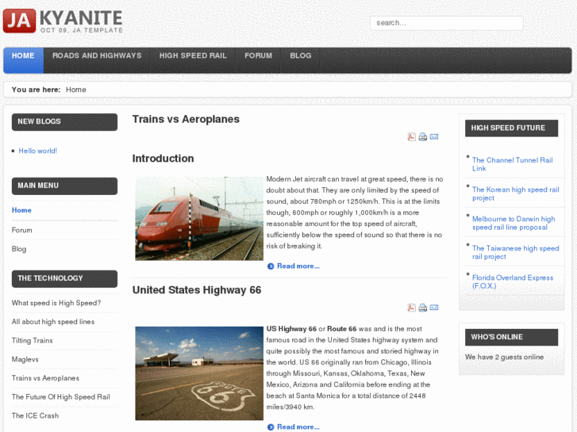Open The Korean high speed rail project

coord(516,193)
